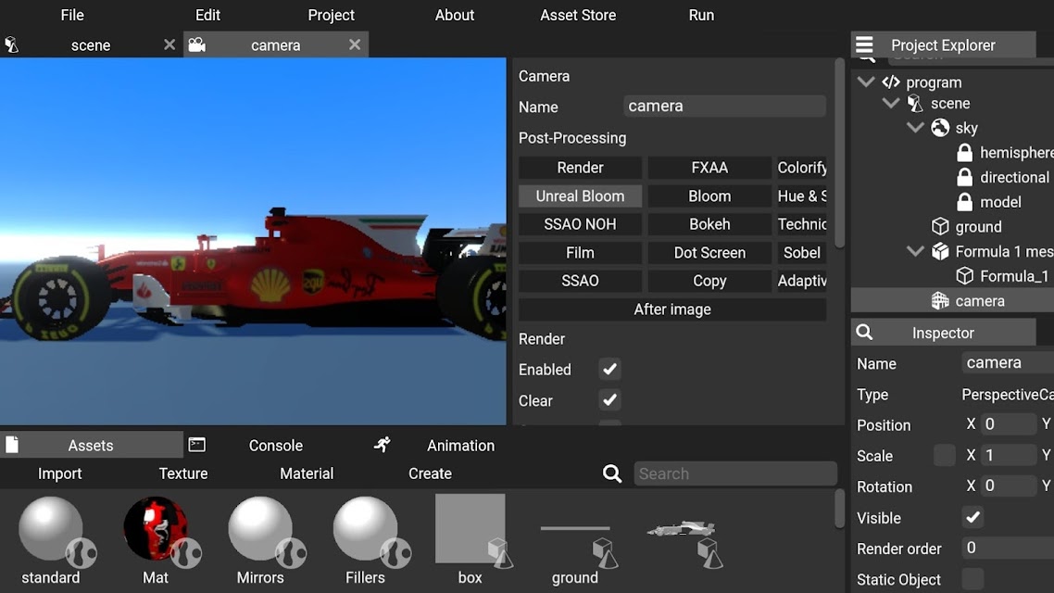
Task: Click the camera tab video icon
Action: click(196, 45)
